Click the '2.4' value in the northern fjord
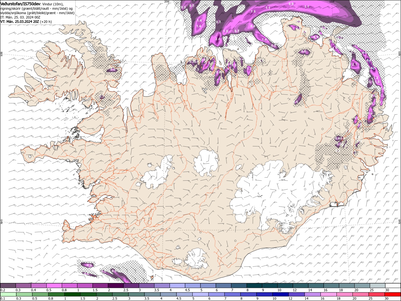This screenshot has height=301, width=401. (218, 39)
